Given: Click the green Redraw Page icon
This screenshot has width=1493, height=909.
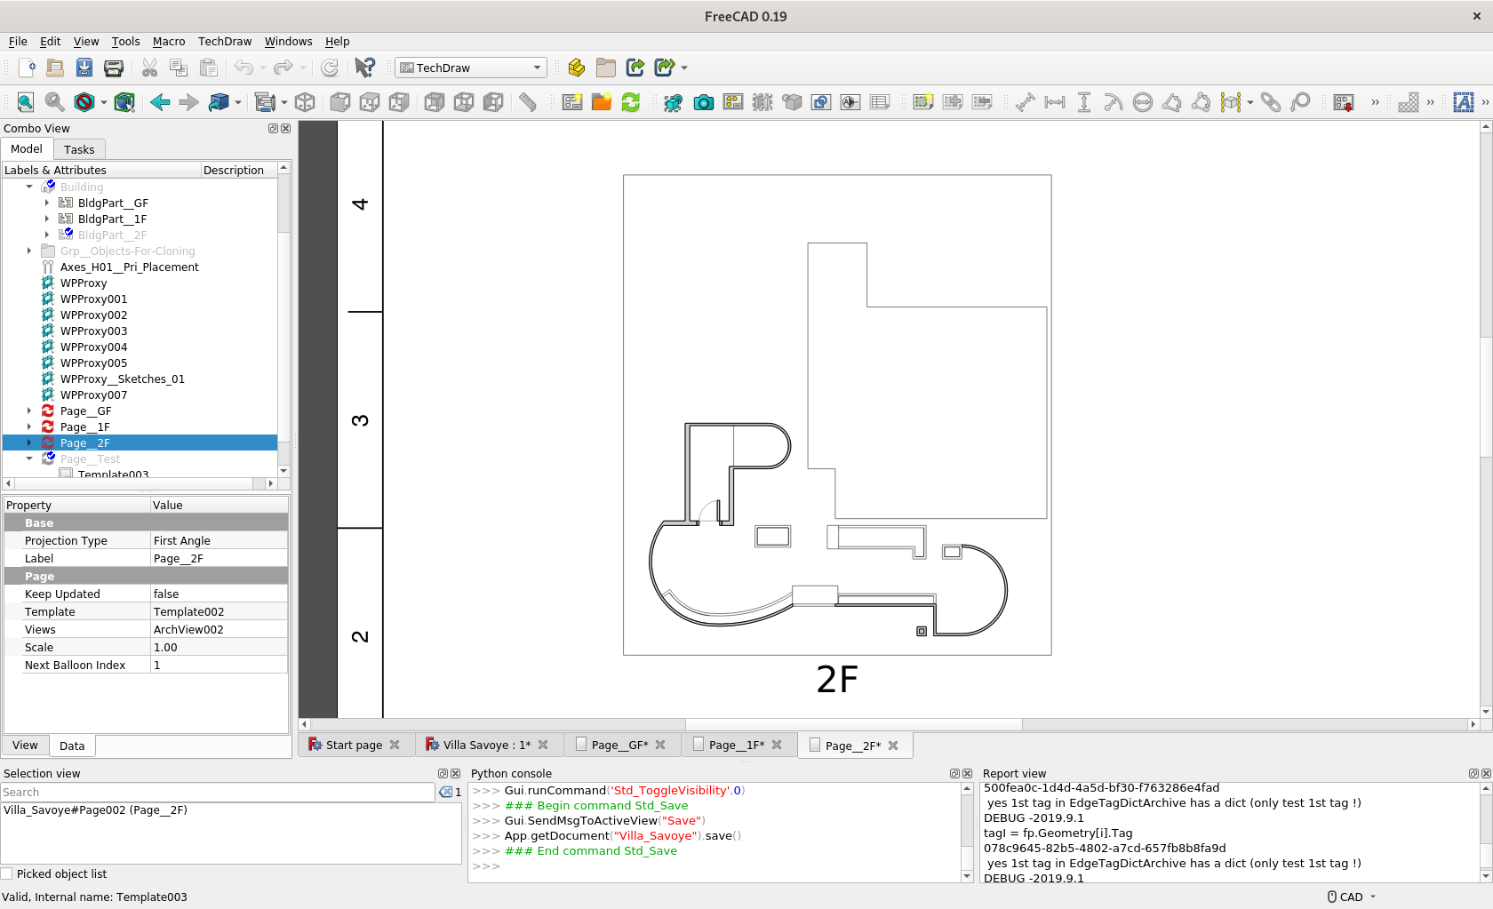Looking at the screenshot, I should 631,102.
